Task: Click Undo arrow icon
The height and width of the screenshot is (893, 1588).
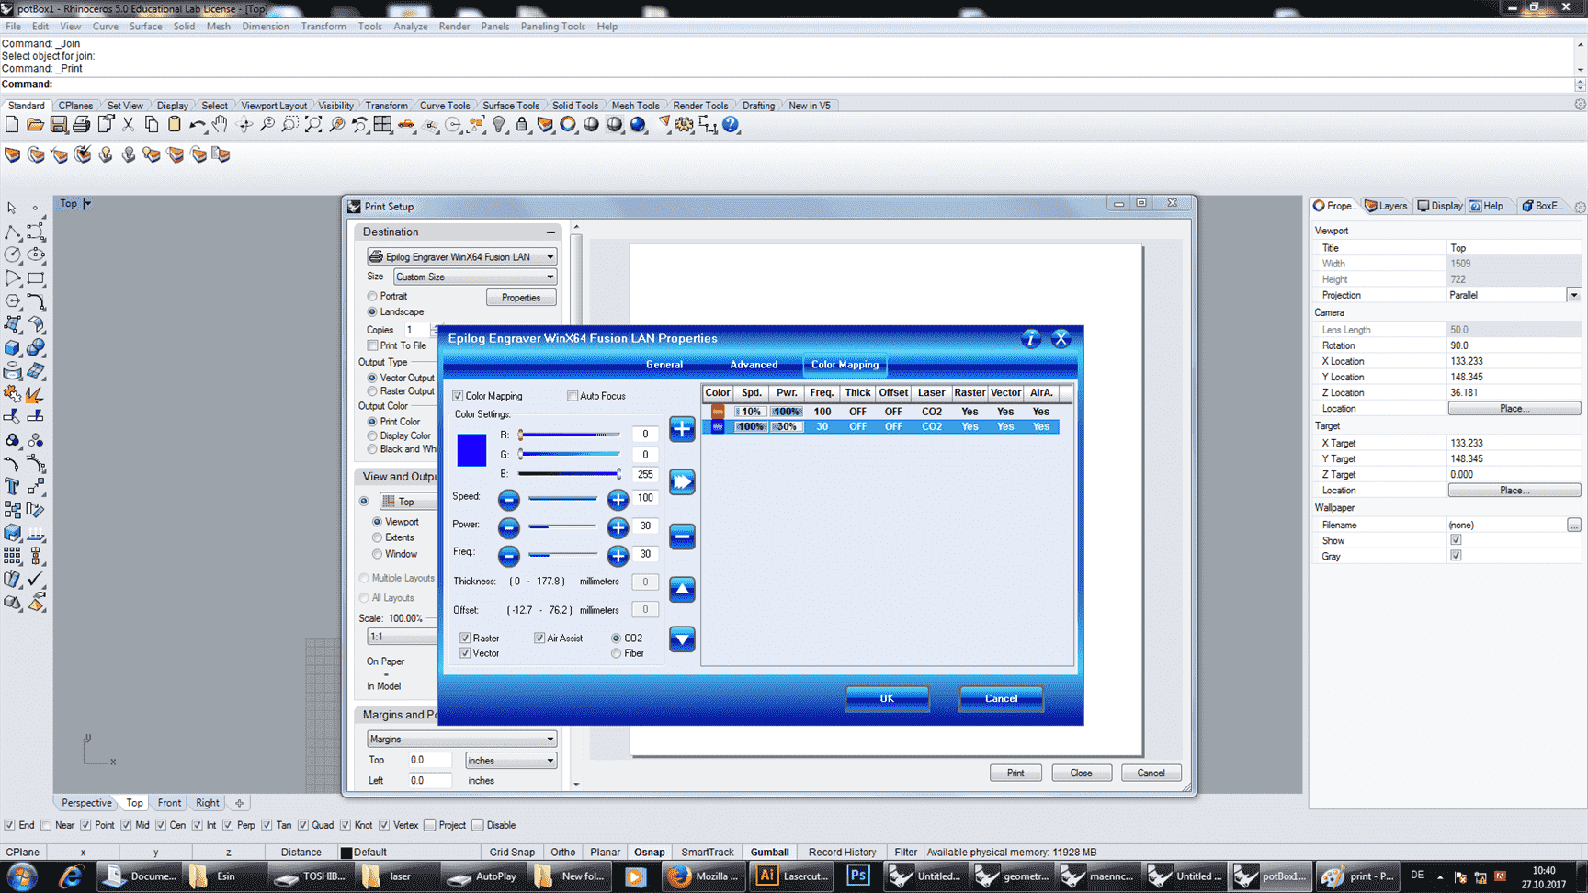Action: pyautogui.click(x=197, y=125)
